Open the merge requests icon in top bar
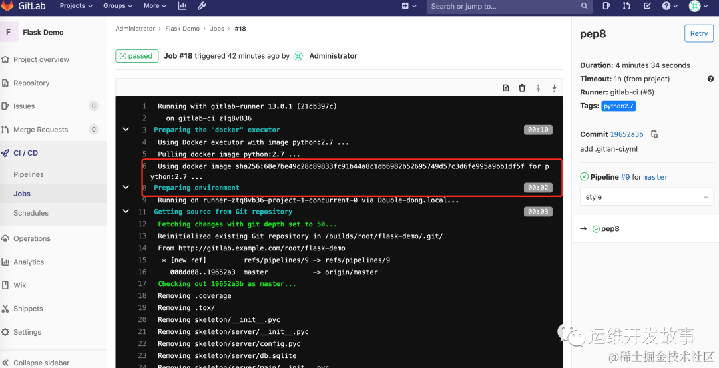The image size is (719, 368). click(x=626, y=6)
